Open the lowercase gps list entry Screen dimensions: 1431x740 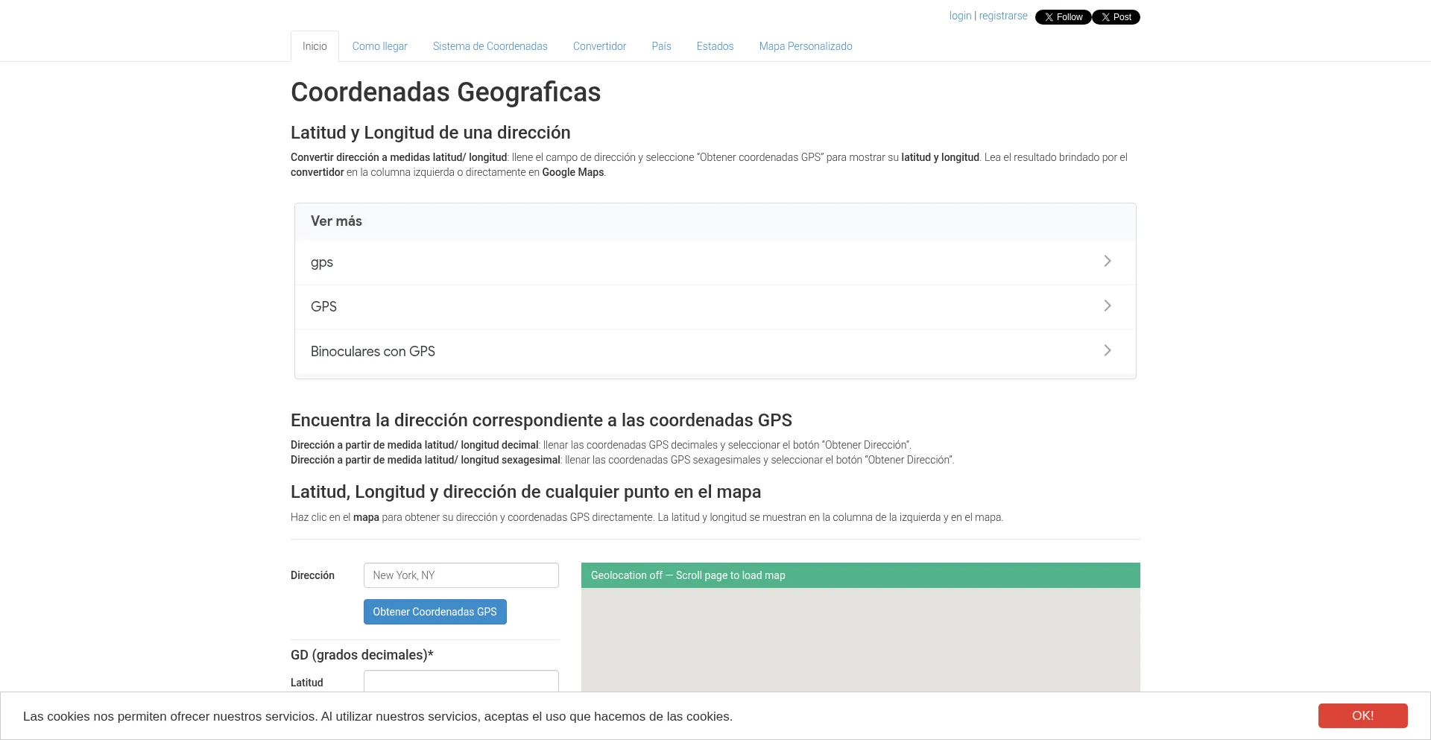(x=715, y=262)
